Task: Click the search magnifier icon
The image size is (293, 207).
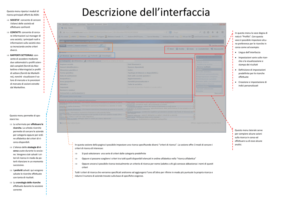Action: coord(200,32)
